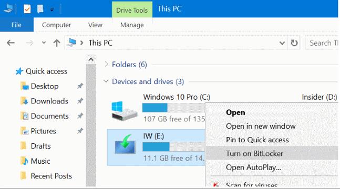
Task: Click the Music folder icon
Action: click(x=24, y=161)
